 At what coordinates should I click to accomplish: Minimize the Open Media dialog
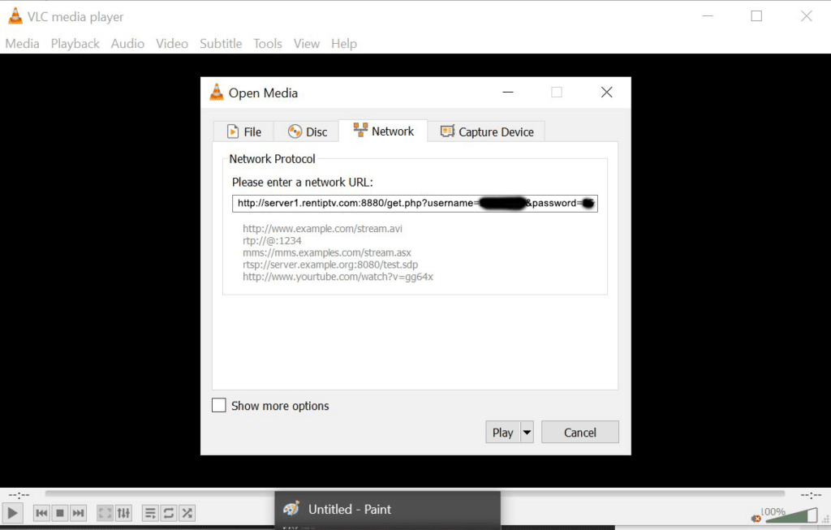pyautogui.click(x=508, y=93)
